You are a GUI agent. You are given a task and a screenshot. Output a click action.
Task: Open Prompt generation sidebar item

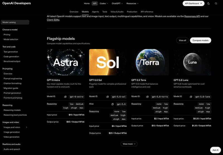pos(12,93)
